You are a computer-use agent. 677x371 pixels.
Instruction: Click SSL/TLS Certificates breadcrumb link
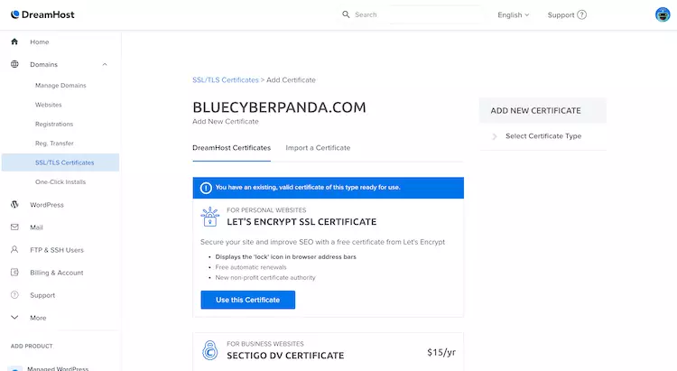point(226,80)
